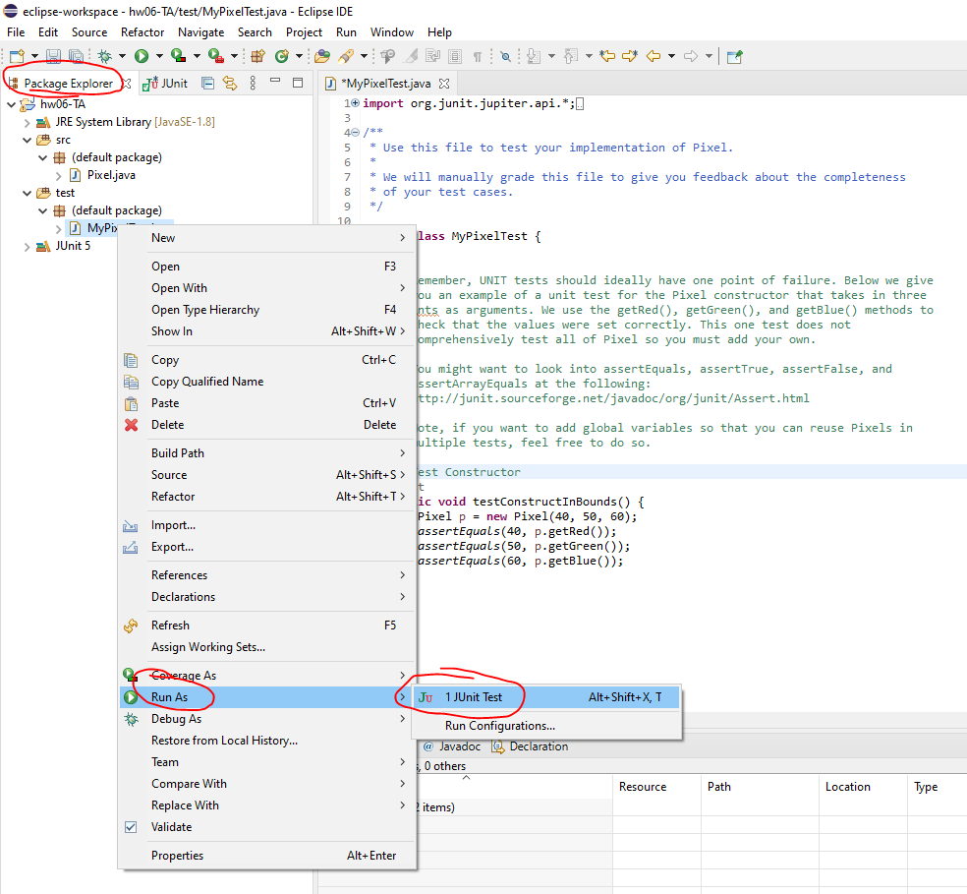Screen dimensions: 967x894
Task: Open the dropdown arrow beside Run button
Action: (159, 56)
